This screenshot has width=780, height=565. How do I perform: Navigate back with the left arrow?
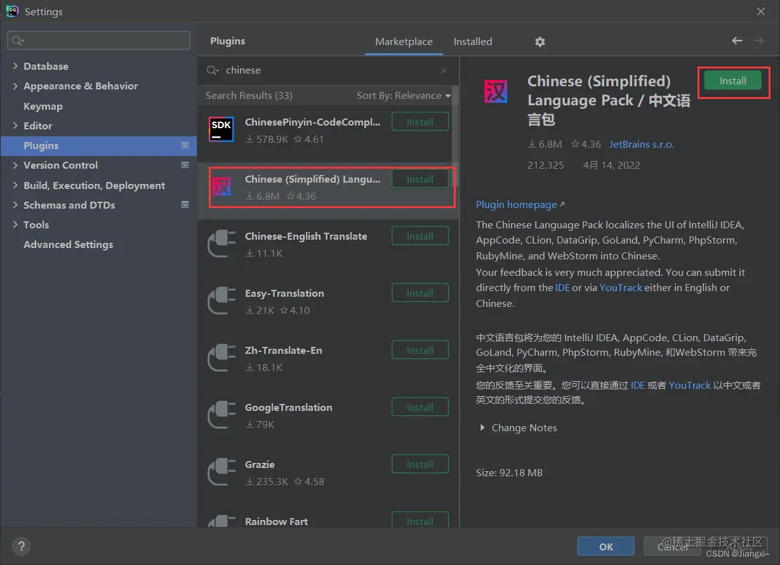737,41
